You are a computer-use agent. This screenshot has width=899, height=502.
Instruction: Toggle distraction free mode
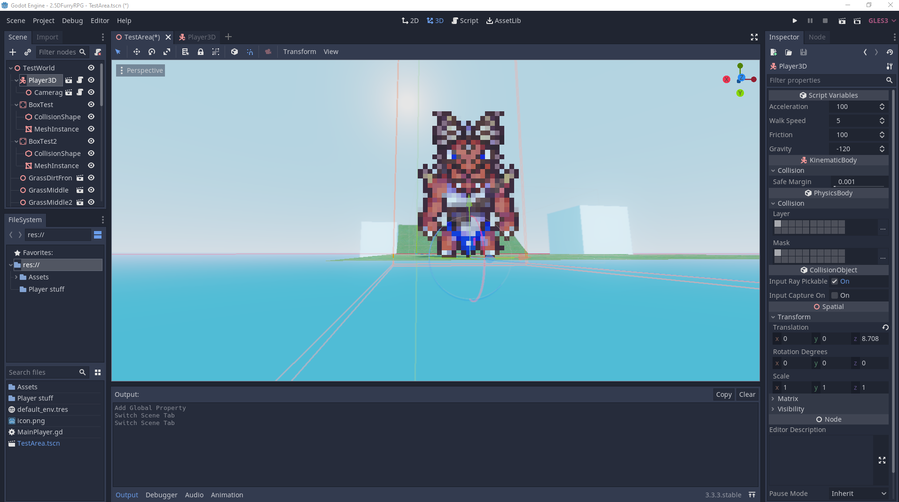(x=754, y=37)
